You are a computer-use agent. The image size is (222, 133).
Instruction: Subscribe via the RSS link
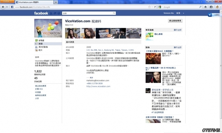[x=39, y=89]
